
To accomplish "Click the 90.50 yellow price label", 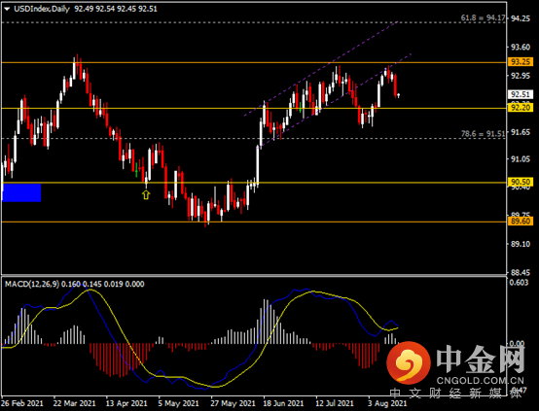I will 521,182.
